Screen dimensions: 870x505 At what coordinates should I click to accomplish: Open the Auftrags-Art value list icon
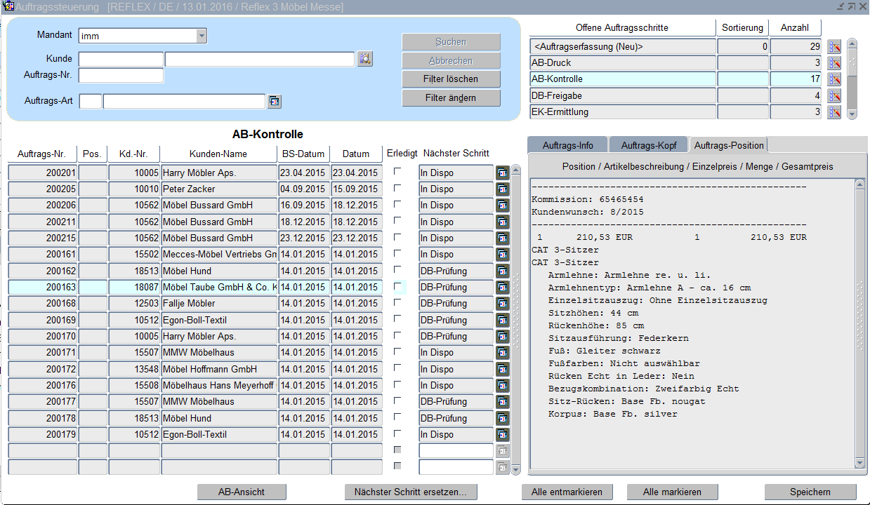click(x=275, y=102)
